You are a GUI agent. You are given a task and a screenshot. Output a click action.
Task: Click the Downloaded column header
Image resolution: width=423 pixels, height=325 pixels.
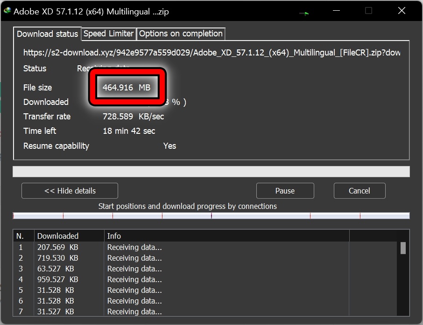click(x=69, y=236)
